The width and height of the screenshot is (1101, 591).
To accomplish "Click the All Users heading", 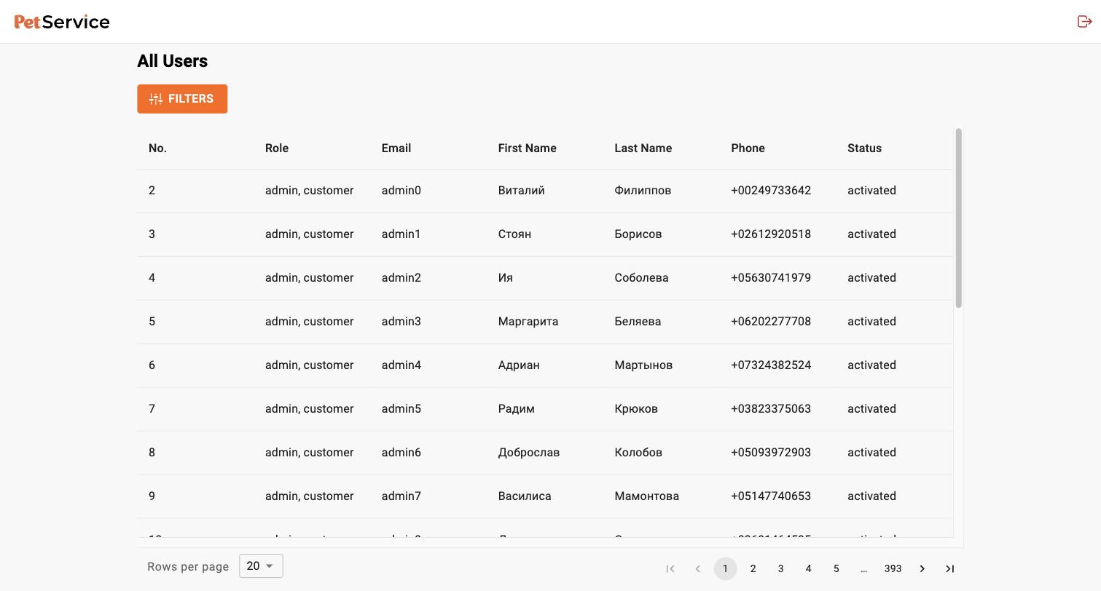I will pyautogui.click(x=173, y=61).
